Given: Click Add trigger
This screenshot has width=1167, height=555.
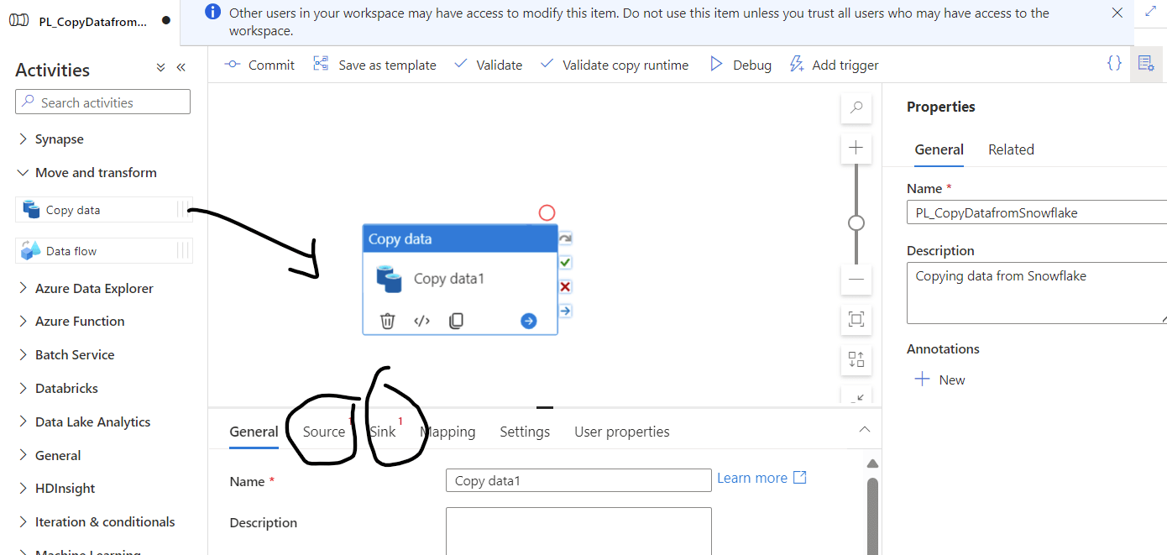Looking at the screenshot, I should tap(834, 65).
